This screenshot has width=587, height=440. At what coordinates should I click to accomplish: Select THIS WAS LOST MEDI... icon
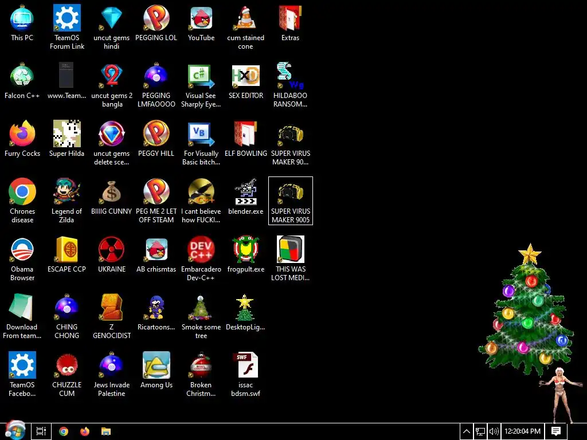click(290, 258)
